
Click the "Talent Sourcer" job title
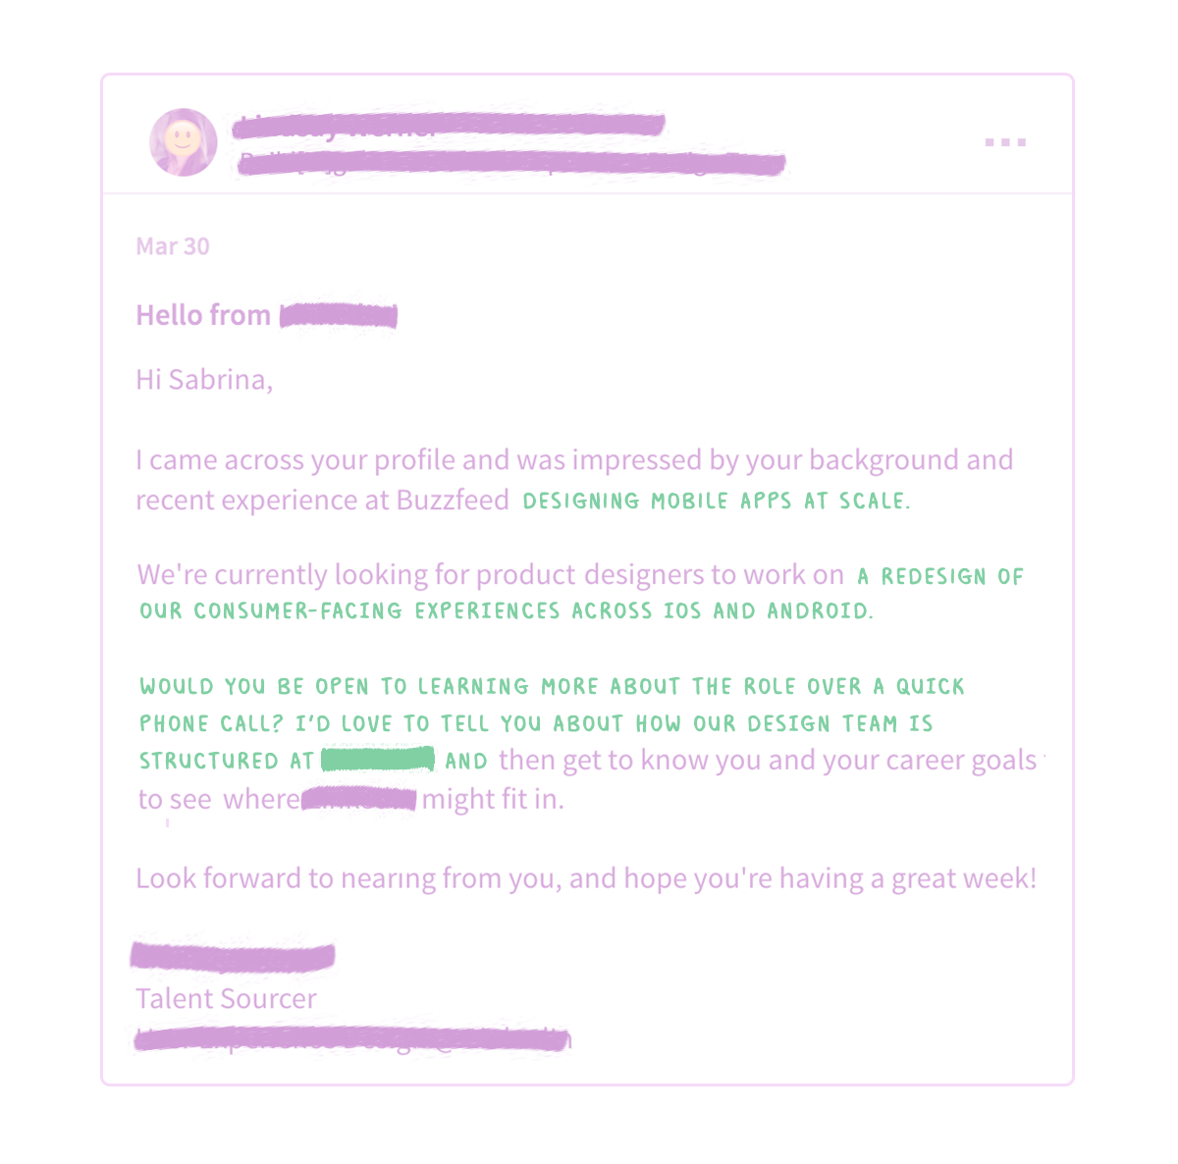[226, 999]
